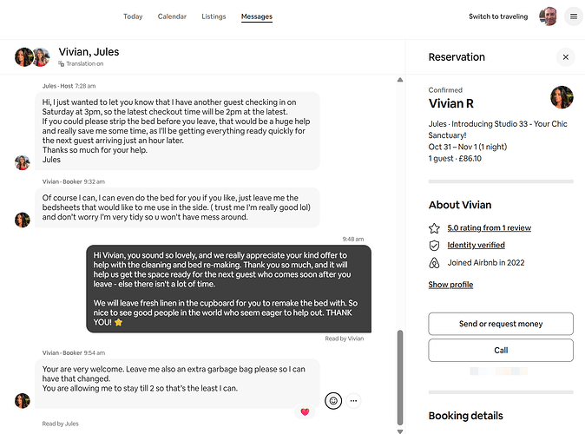
Task: Click Switch to traveling
Action: pyautogui.click(x=497, y=16)
